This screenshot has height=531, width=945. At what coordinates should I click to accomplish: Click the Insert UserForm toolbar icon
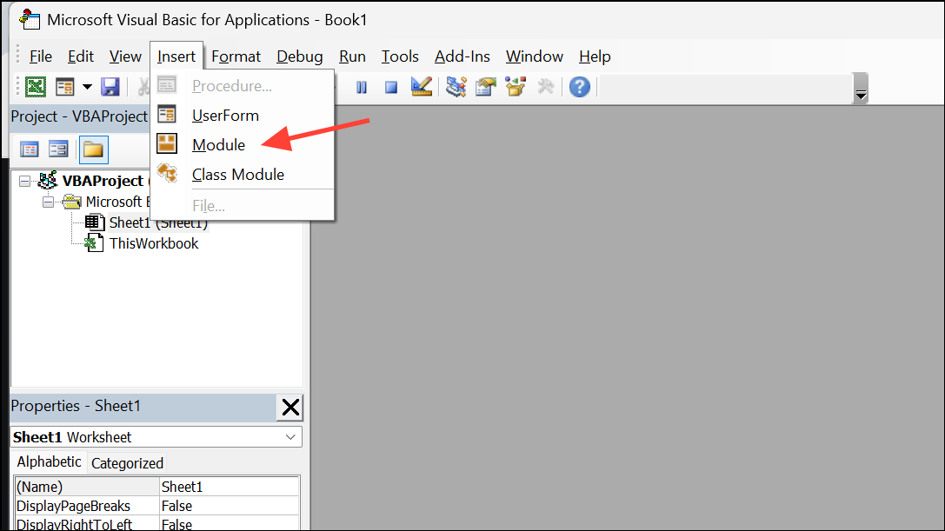point(64,87)
